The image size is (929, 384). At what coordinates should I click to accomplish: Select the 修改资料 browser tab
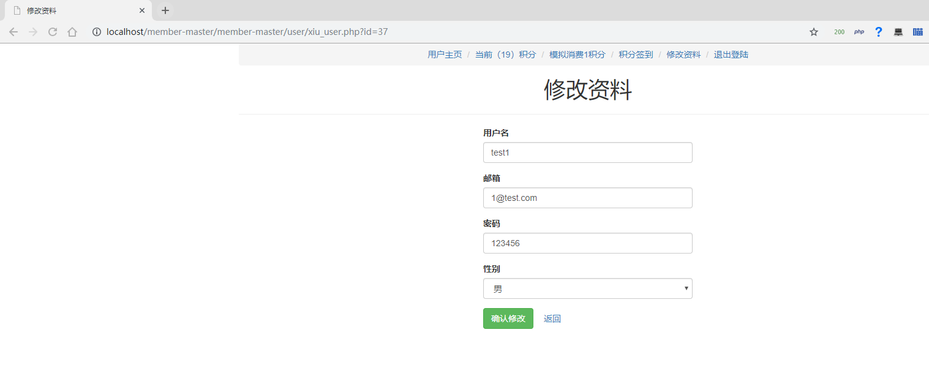(78, 10)
